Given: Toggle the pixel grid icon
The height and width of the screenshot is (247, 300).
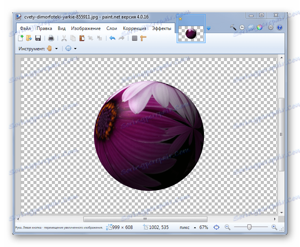Looking at the screenshot, I should [134, 38].
